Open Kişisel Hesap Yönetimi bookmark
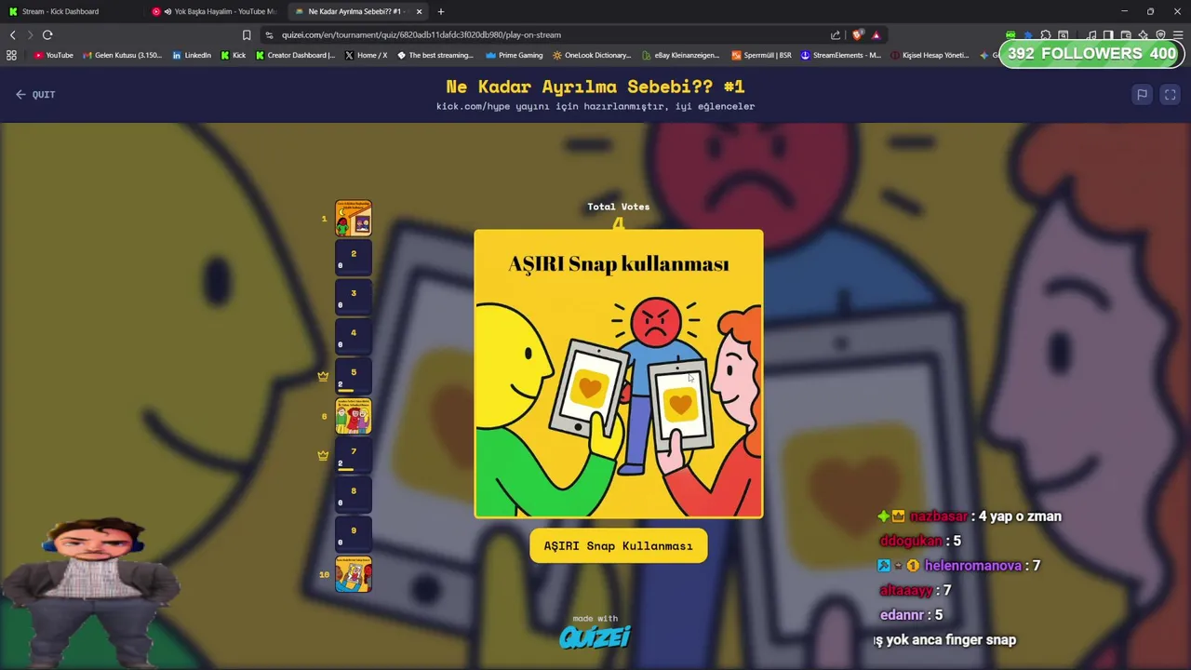Screen dimensions: 1191x670 [x=930, y=55]
